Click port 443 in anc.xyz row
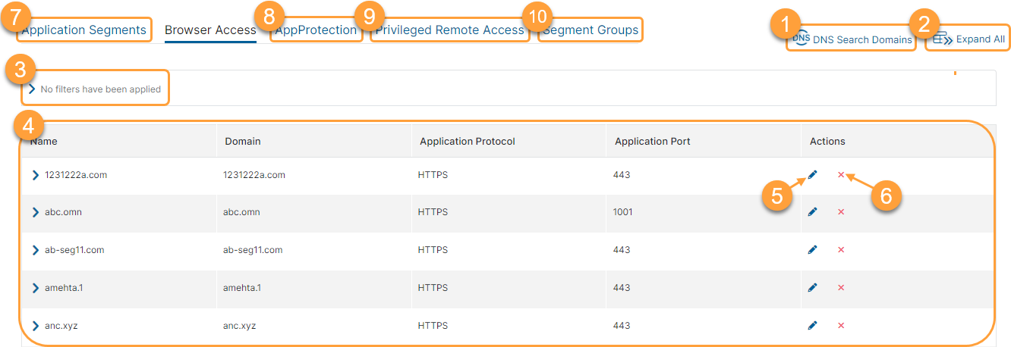The width and height of the screenshot is (1011, 347). click(x=622, y=326)
